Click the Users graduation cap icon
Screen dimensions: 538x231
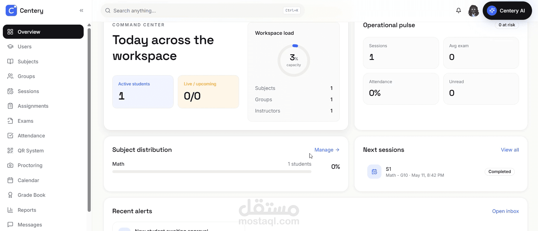tap(10, 46)
